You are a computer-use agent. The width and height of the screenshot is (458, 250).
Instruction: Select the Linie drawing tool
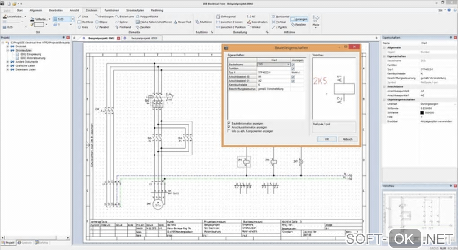pos(86,16)
